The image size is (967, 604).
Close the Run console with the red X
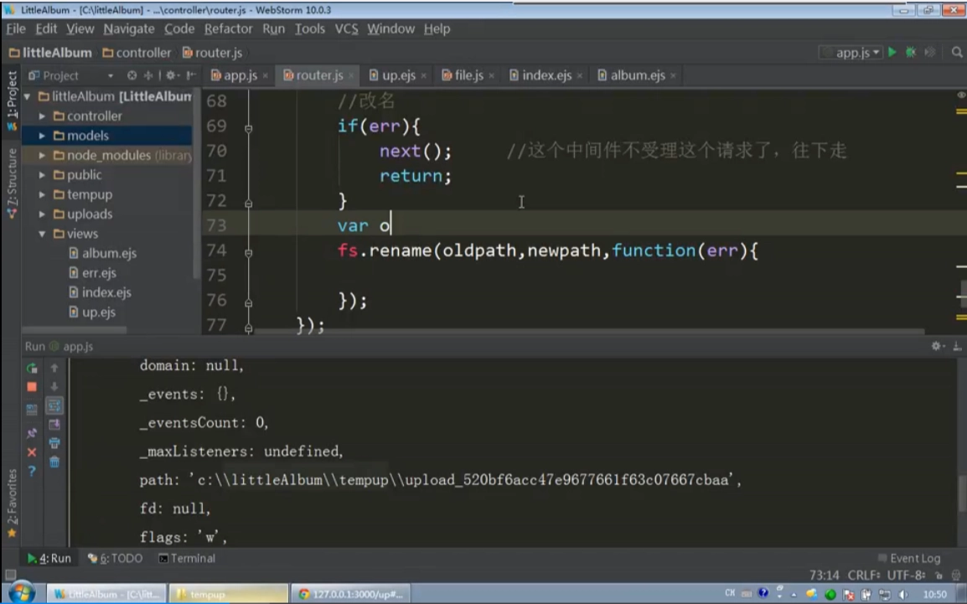click(x=32, y=452)
